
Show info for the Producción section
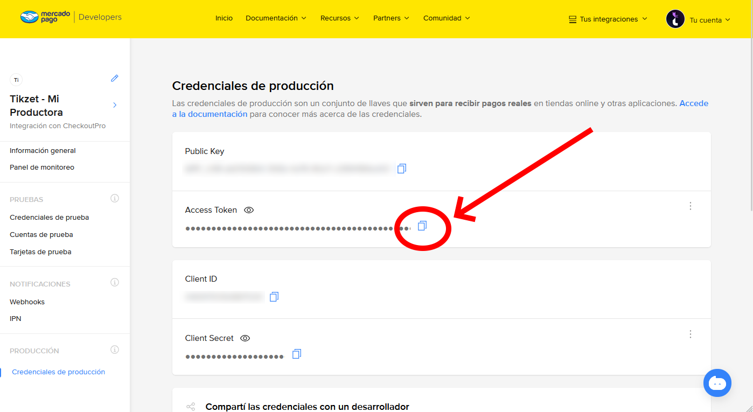click(x=115, y=350)
